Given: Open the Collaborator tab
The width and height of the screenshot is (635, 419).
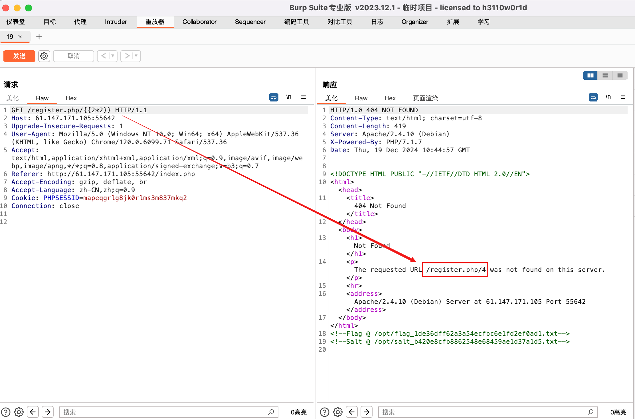Looking at the screenshot, I should tap(199, 22).
